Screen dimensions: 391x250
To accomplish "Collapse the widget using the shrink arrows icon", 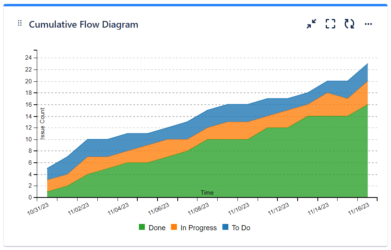I will [311, 24].
